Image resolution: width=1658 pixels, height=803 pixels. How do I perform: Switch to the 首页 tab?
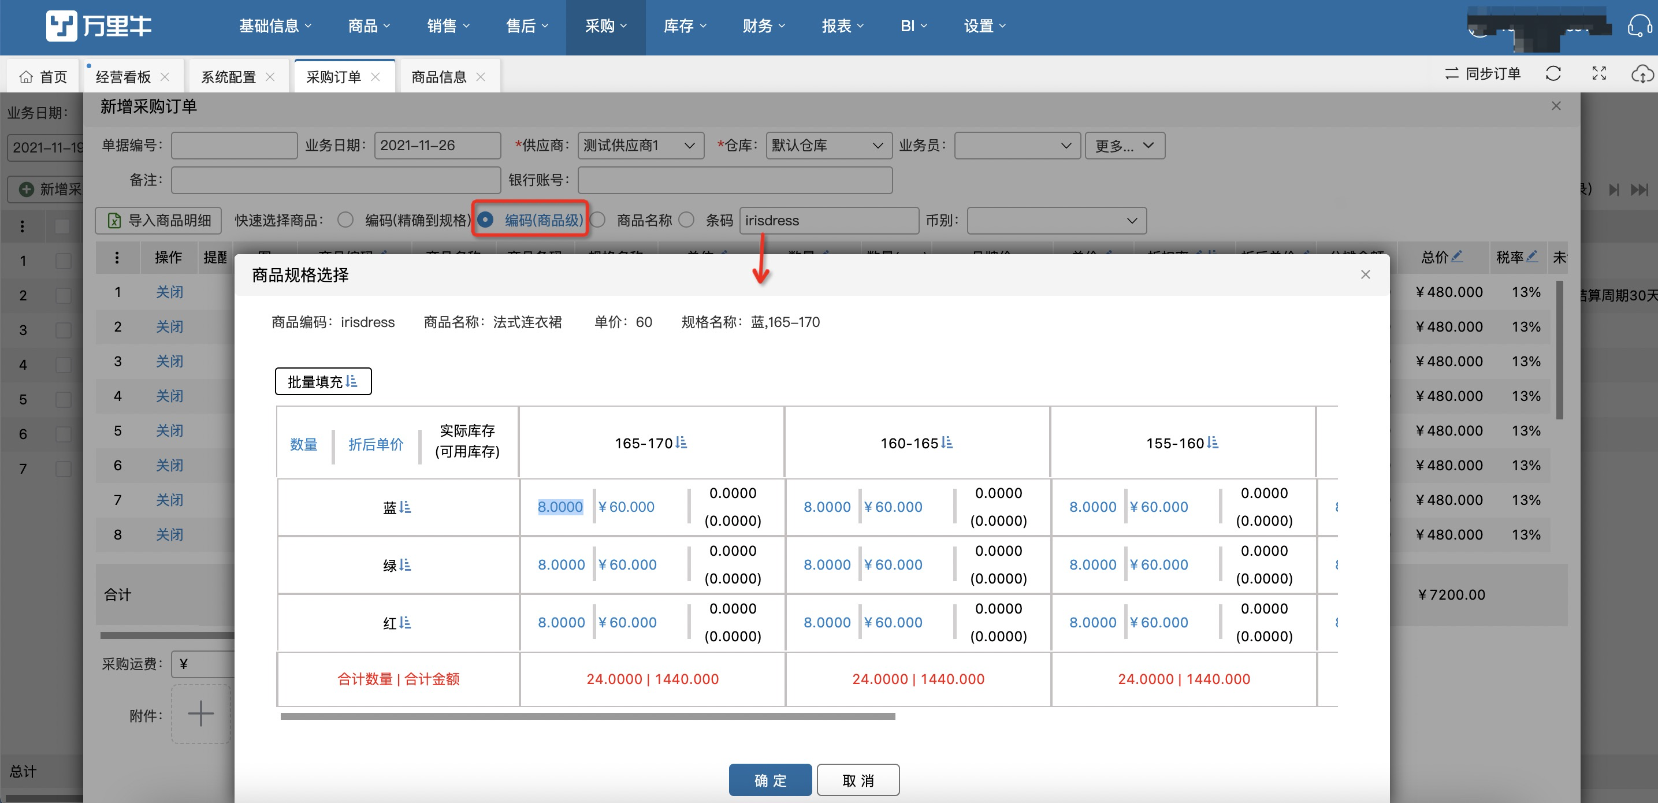point(43,77)
